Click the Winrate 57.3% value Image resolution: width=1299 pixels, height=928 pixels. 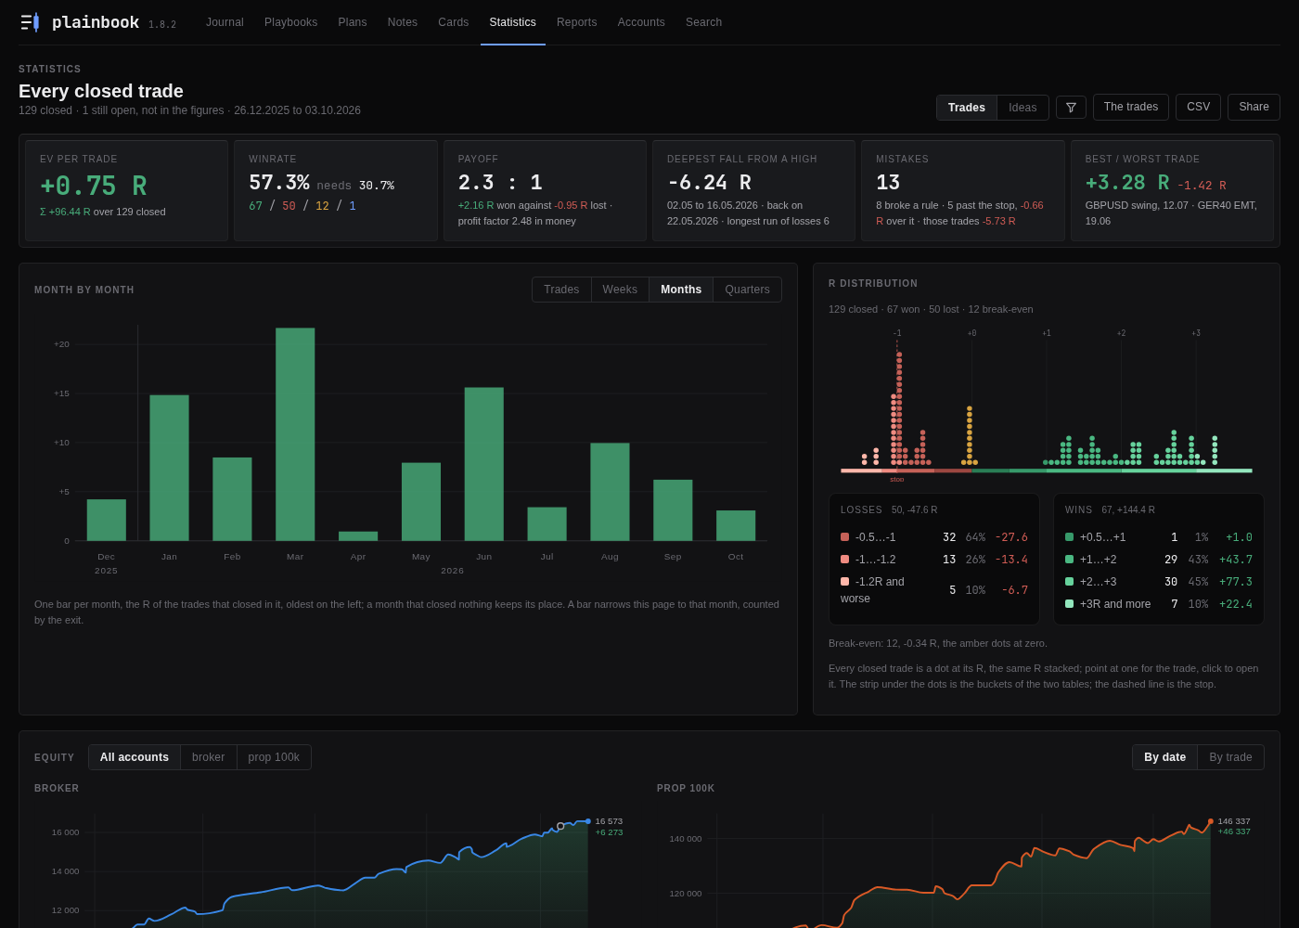click(x=279, y=183)
